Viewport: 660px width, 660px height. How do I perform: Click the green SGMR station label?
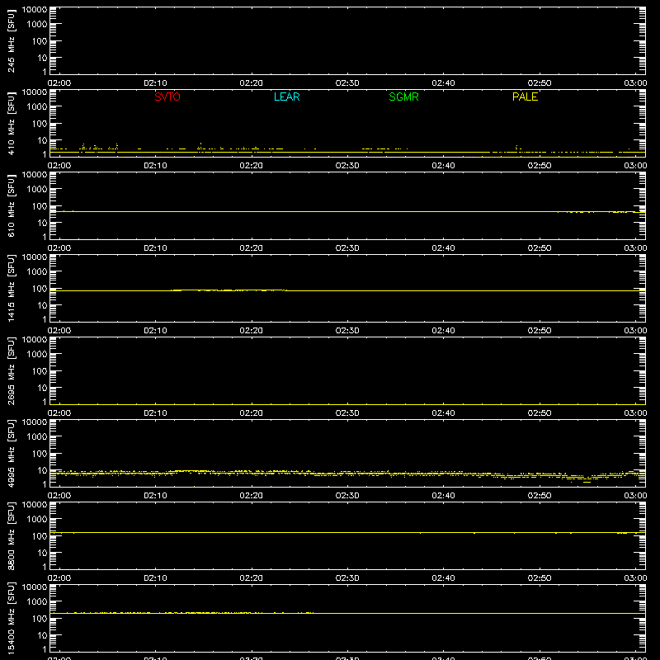pyautogui.click(x=403, y=97)
